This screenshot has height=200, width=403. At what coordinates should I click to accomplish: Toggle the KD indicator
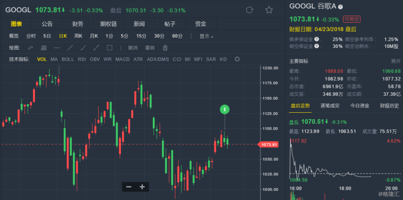223,59
